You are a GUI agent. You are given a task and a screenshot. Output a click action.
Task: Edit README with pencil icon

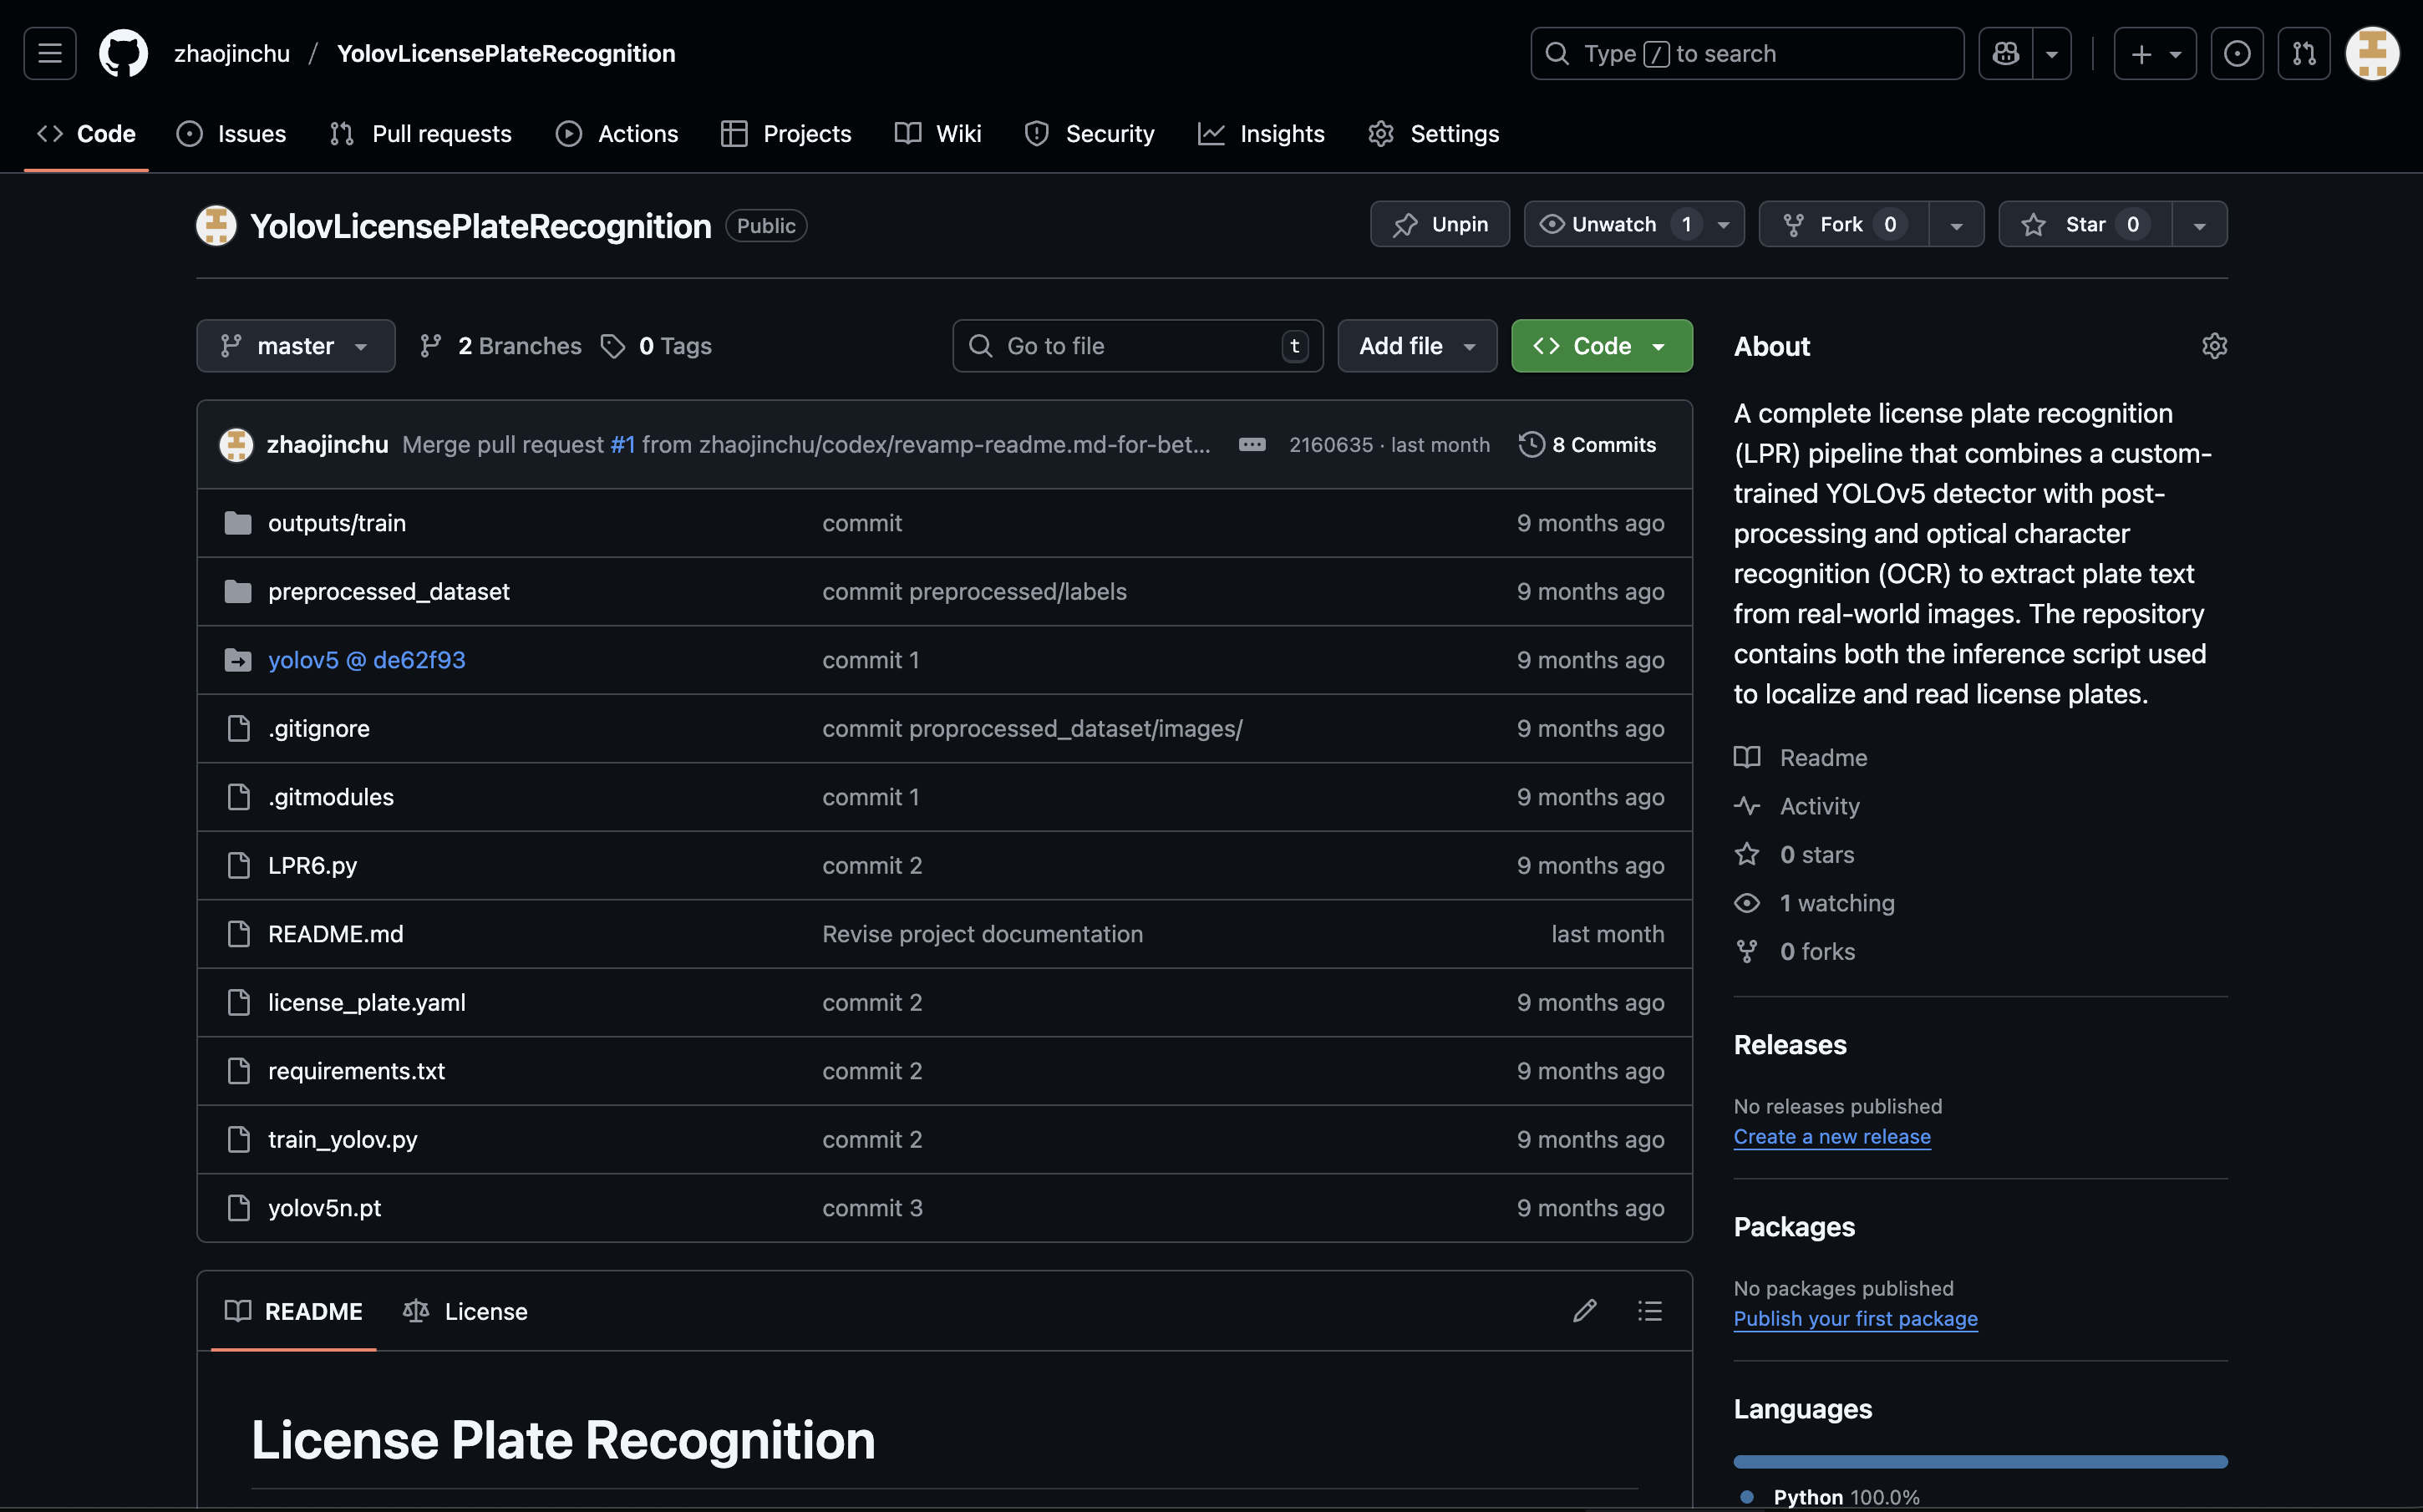[1584, 1311]
